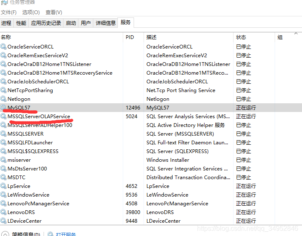Click gear icon beside Netlogon service

click(x=3, y=99)
